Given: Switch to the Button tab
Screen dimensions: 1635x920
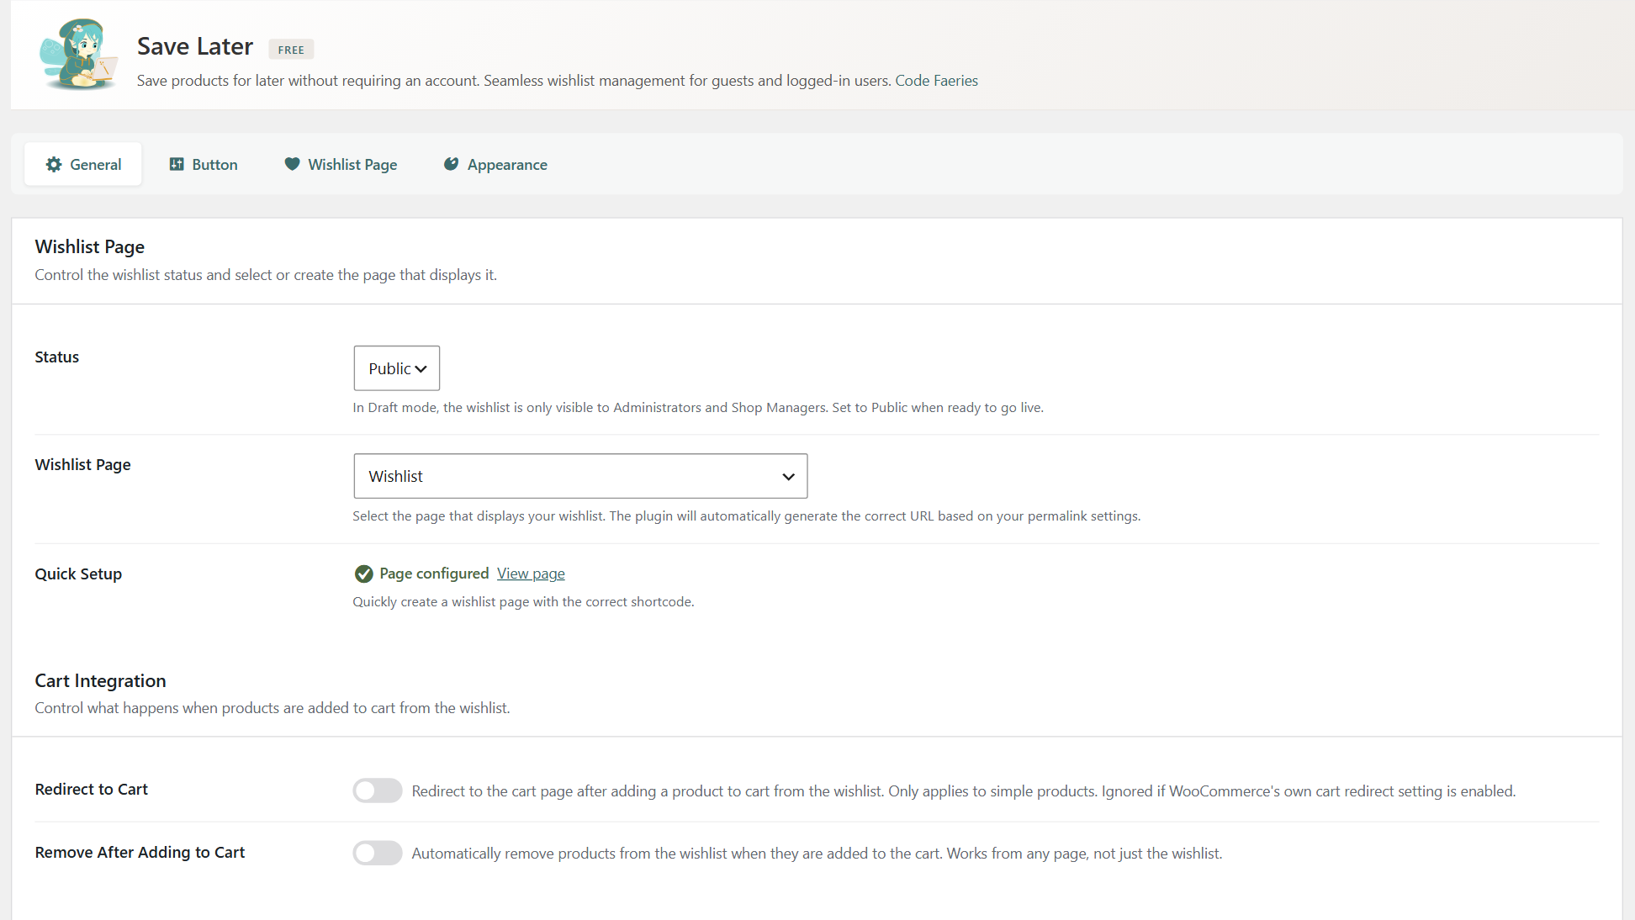Looking at the screenshot, I should (204, 164).
